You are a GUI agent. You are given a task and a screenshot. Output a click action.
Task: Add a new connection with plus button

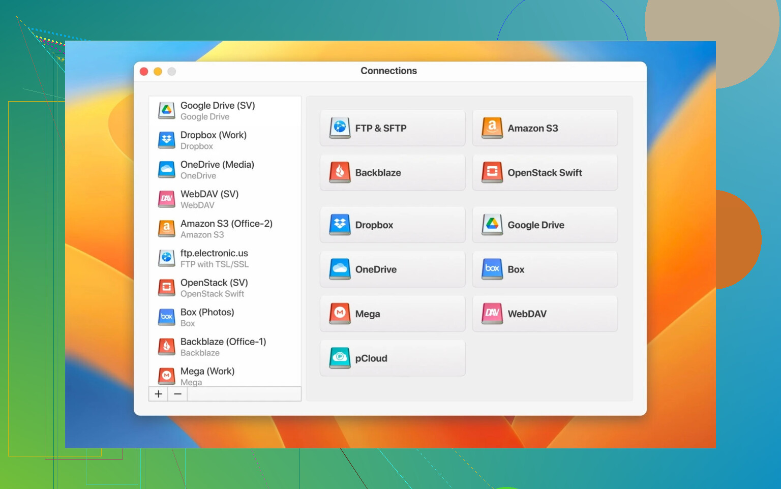point(158,394)
